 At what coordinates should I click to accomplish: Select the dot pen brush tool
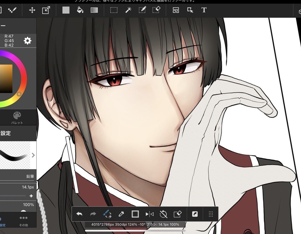click(x=12, y=10)
